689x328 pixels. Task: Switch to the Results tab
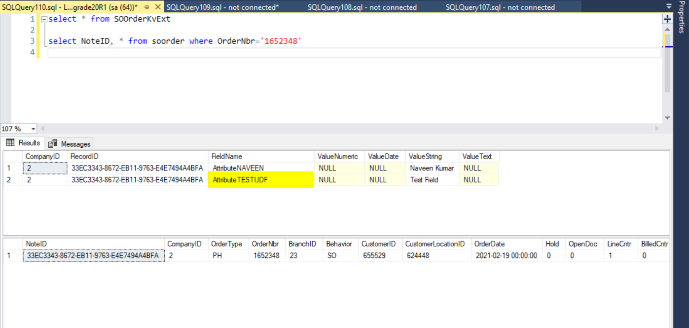tap(23, 143)
